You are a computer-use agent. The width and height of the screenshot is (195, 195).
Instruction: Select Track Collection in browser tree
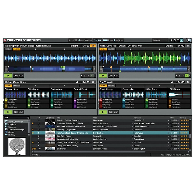tap(16, 122)
